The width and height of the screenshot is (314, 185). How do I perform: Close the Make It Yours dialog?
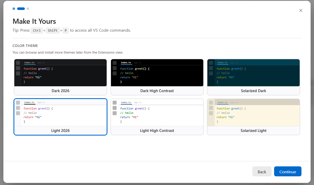click(x=301, y=10)
